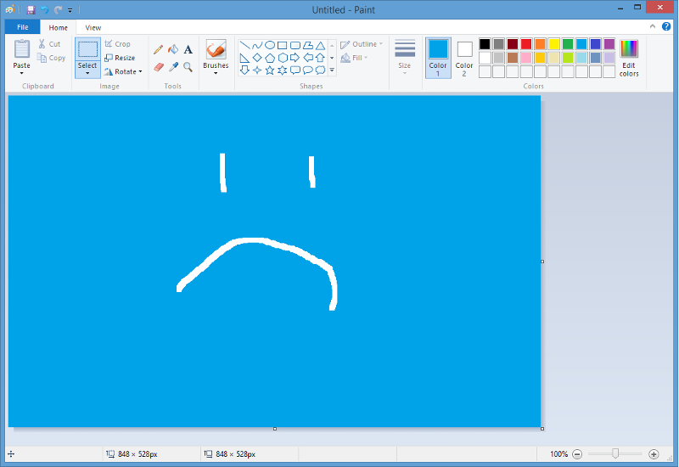The height and width of the screenshot is (467, 679).
Task: Click the Undo arrow in title bar
Action: [x=45, y=9]
